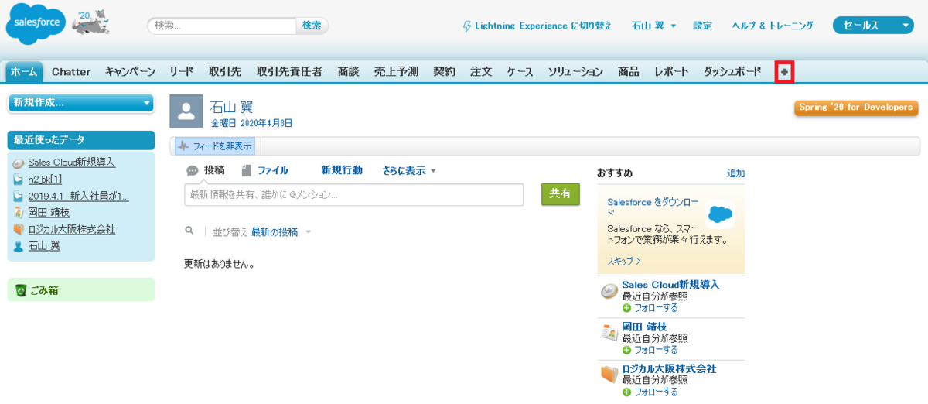This screenshot has width=928, height=404.
Task: Click the Sales Cloud新規導入 recommendation icon
Action: (x=609, y=292)
